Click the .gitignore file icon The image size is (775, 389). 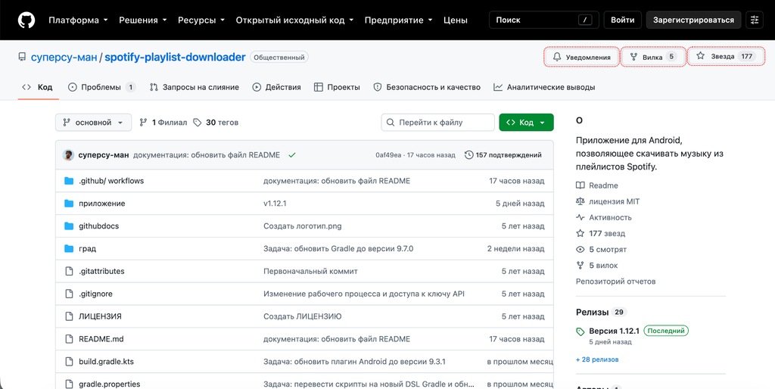(69, 294)
